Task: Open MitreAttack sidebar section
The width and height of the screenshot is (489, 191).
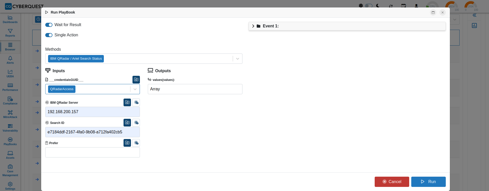Action: [10, 114]
